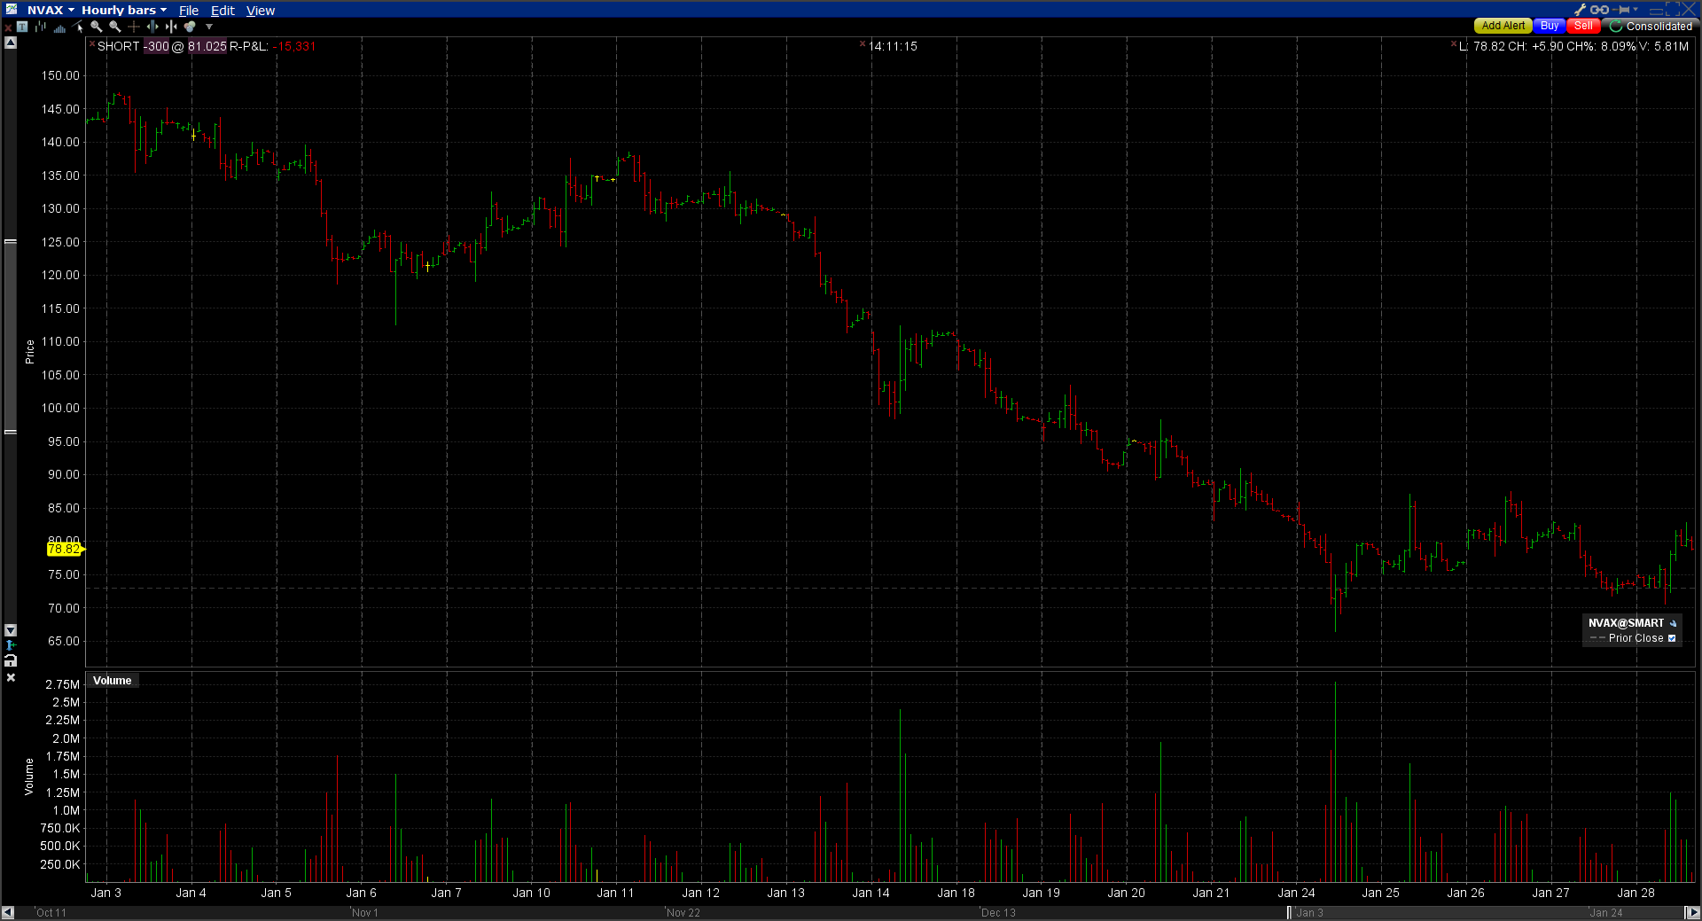Viewport: 1702px width, 921px height.
Task: Click the CH%: 8.09% change readout
Action: (1601, 46)
